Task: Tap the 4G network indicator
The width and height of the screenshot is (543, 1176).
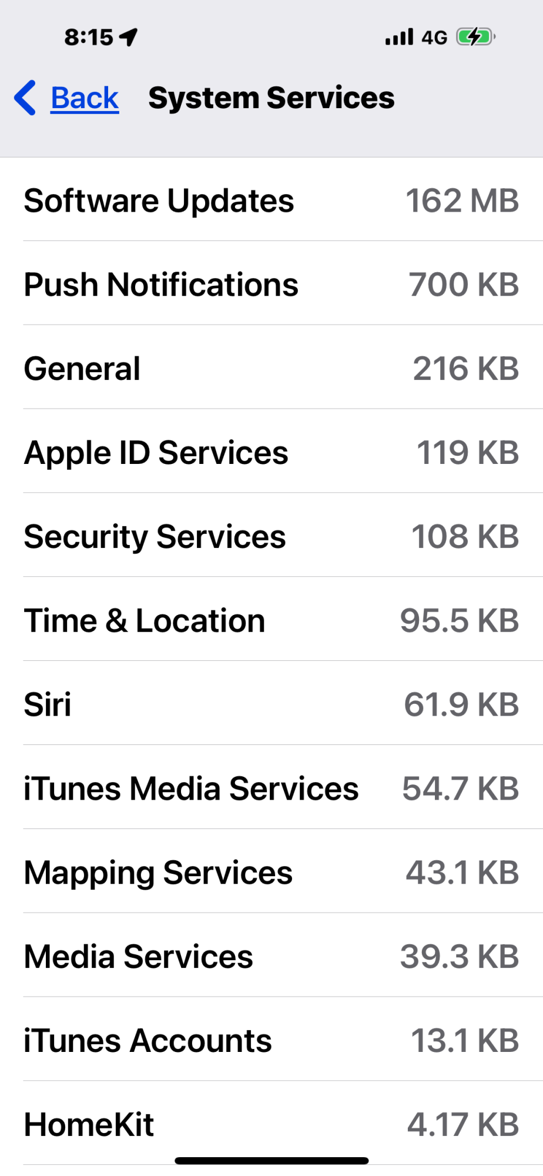Action: [x=434, y=38]
